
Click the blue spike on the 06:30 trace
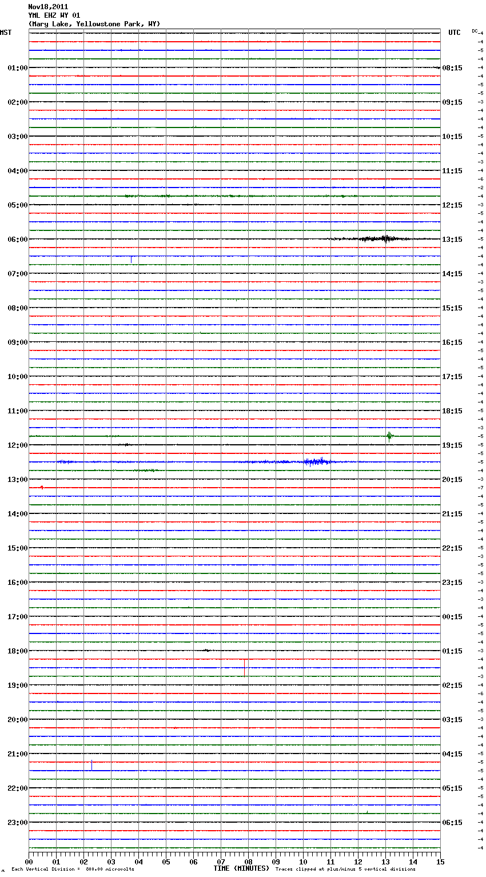131,260
